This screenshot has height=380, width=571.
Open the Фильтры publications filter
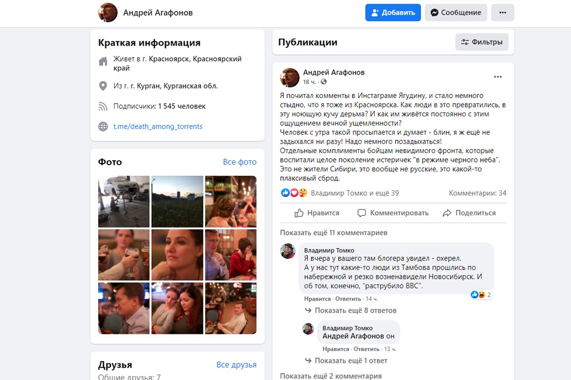point(482,42)
